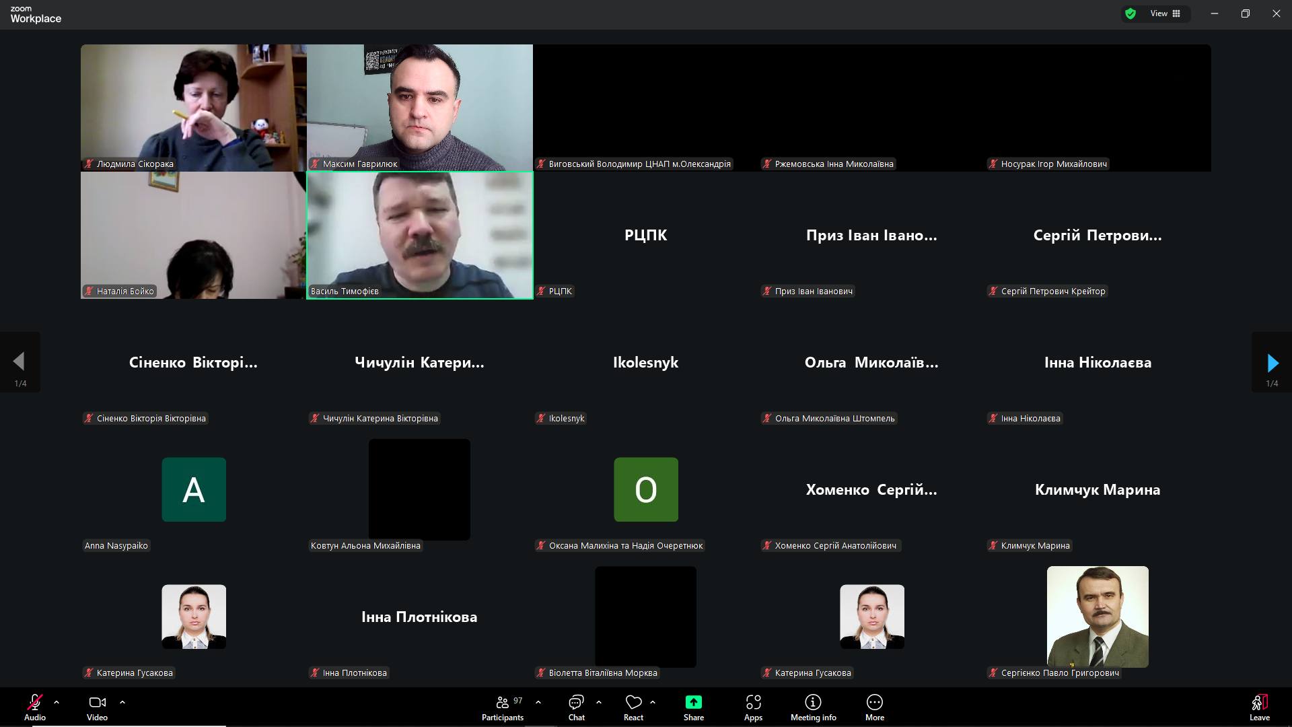
Task: Select Василь Тимофієв's video tile
Action: (420, 235)
